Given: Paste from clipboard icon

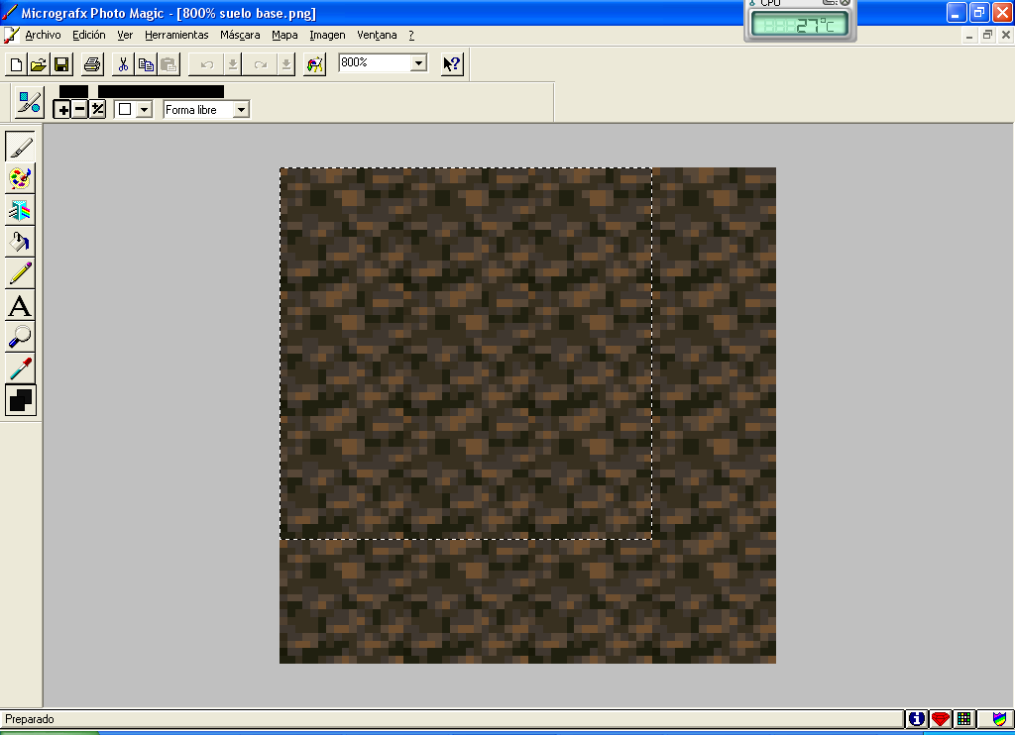Looking at the screenshot, I should click(x=169, y=64).
